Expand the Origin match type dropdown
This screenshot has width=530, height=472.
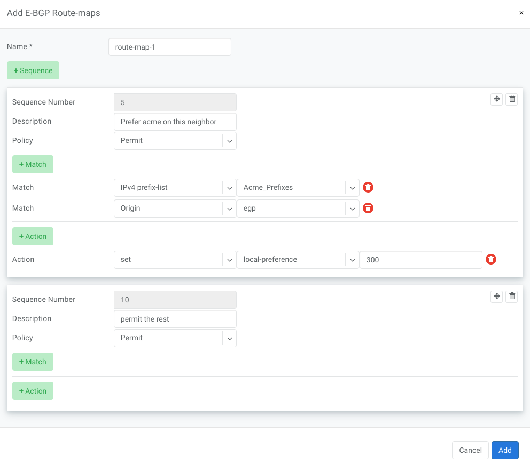(x=175, y=208)
